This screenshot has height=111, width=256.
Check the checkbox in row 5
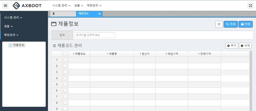65,85
